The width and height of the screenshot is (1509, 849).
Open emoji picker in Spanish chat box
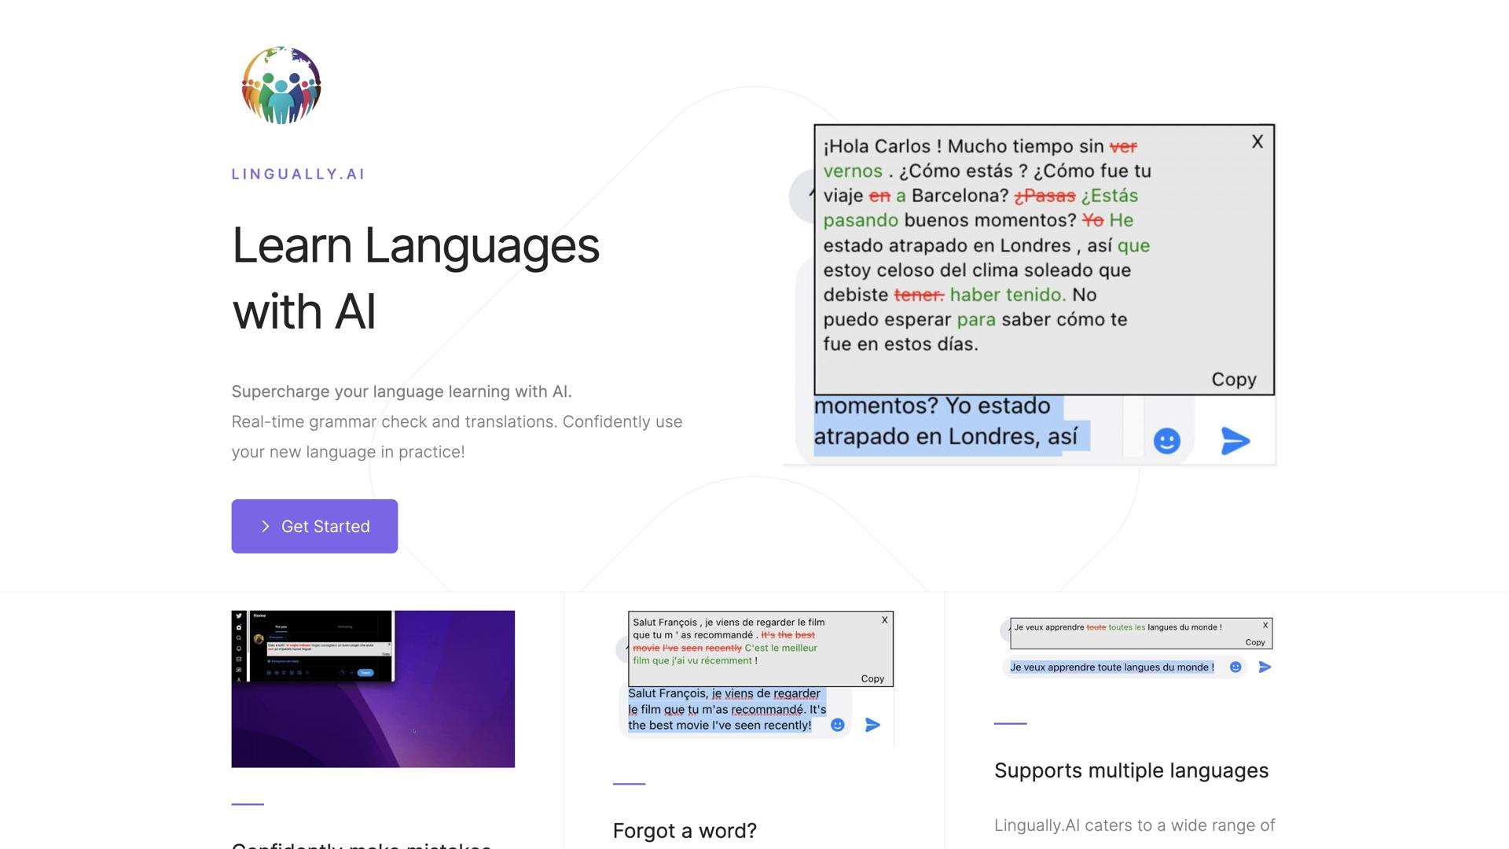coord(1166,441)
